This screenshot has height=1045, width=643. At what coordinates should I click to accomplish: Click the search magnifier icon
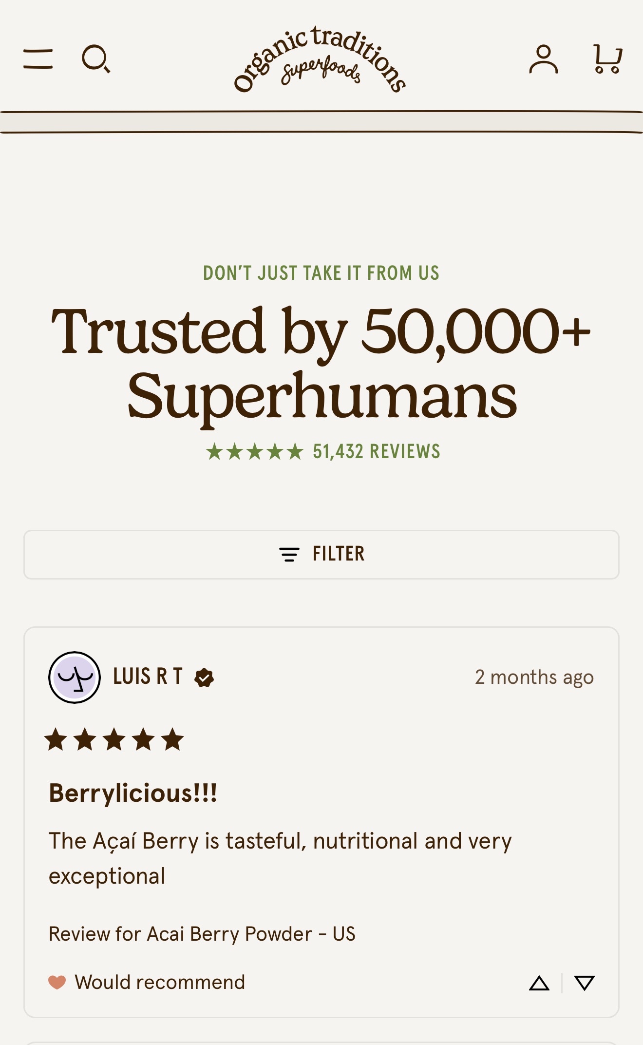click(95, 59)
